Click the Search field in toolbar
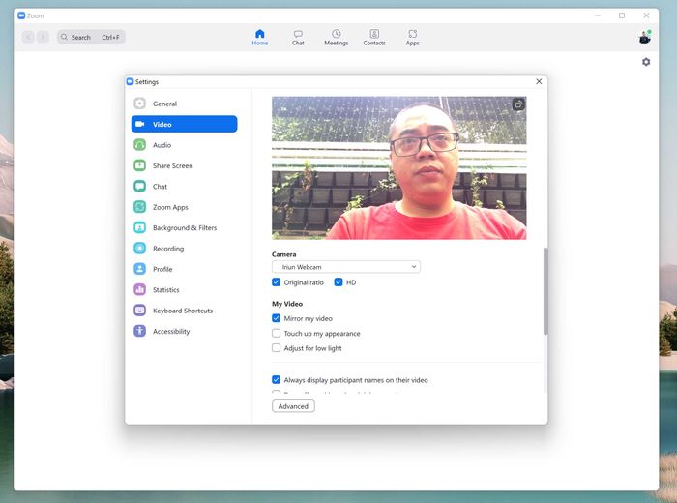 coord(91,37)
